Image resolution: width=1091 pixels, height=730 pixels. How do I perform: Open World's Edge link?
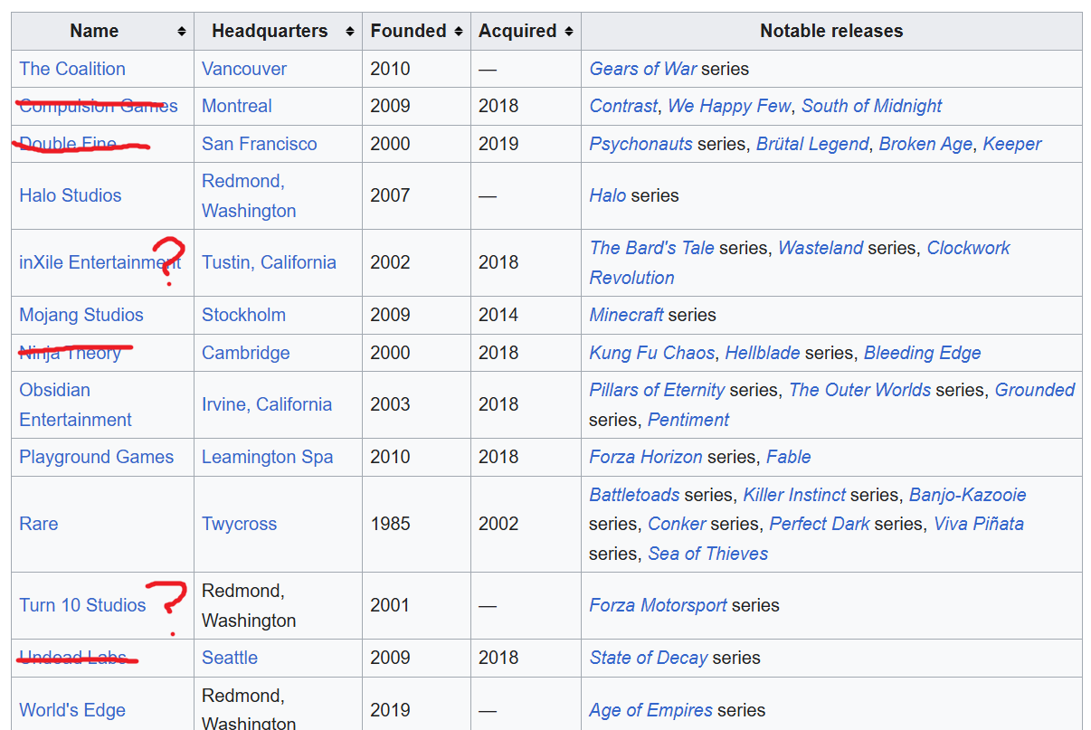pos(72,710)
